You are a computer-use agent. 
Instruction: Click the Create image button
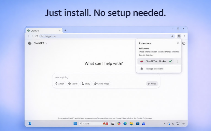click(102, 84)
